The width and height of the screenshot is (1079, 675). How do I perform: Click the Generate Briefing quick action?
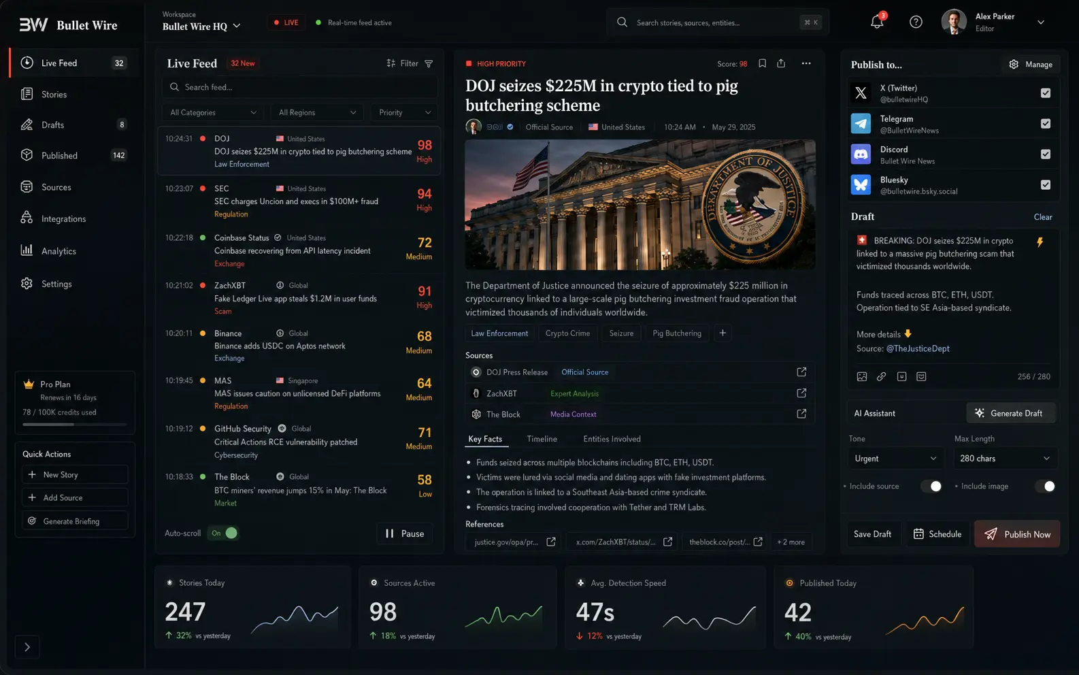[x=75, y=521]
